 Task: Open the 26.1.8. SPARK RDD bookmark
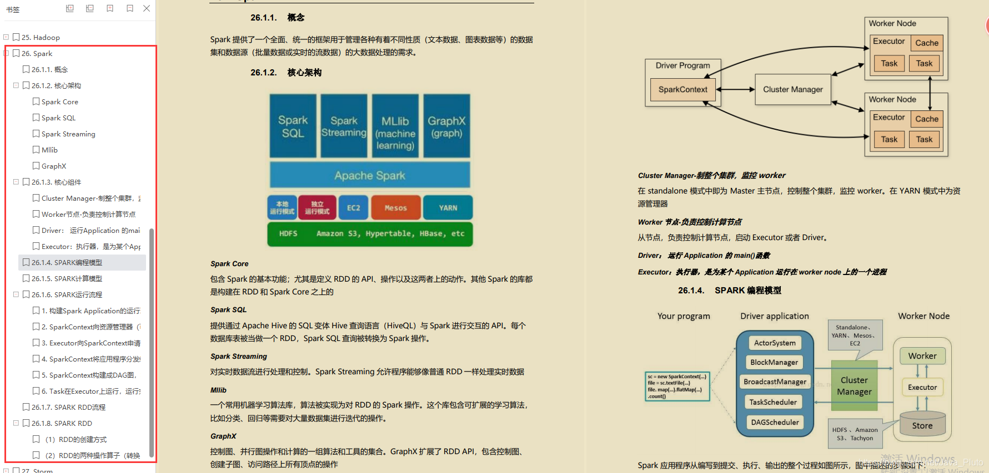point(62,423)
